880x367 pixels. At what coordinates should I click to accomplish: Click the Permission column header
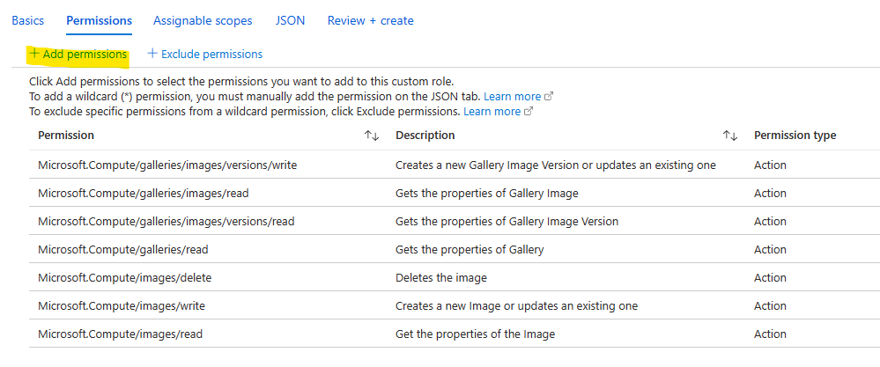coord(66,135)
